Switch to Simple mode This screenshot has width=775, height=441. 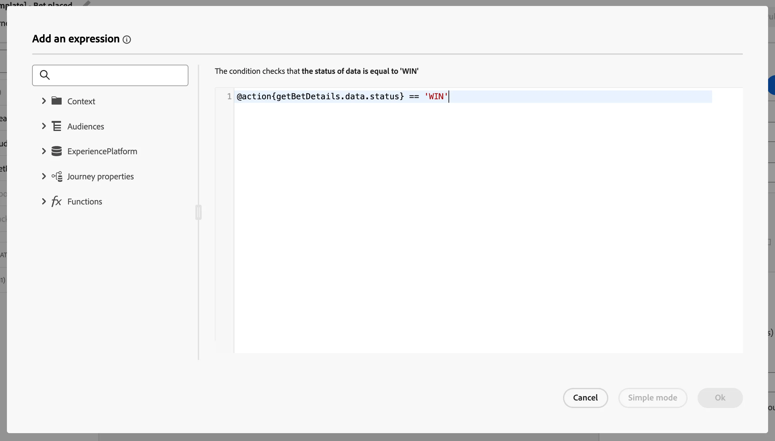[653, 398]
